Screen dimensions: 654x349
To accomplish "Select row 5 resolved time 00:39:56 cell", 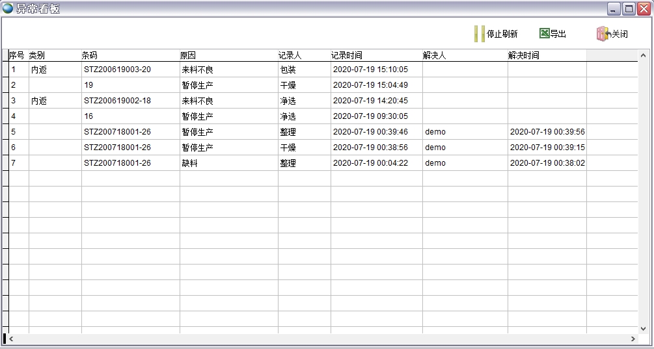I will [547, 132].
